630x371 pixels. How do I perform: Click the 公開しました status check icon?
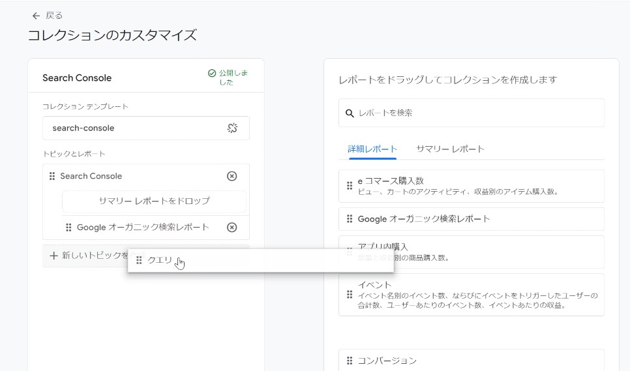[x=212, y=73]
